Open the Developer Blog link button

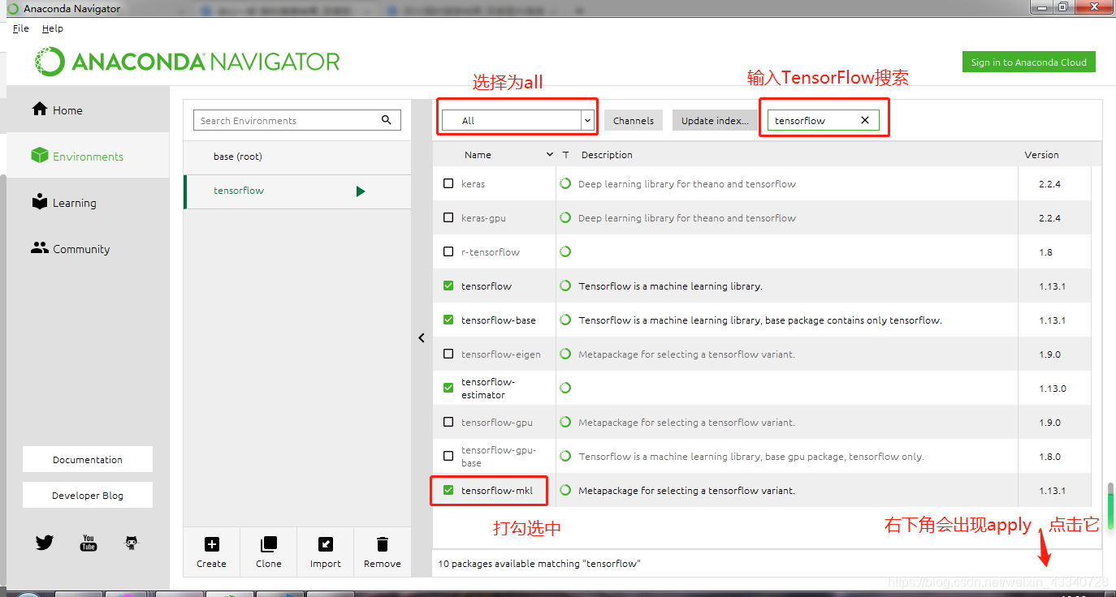pos(88,495)
